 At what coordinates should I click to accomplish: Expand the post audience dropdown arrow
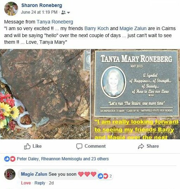tap(68, 13)
